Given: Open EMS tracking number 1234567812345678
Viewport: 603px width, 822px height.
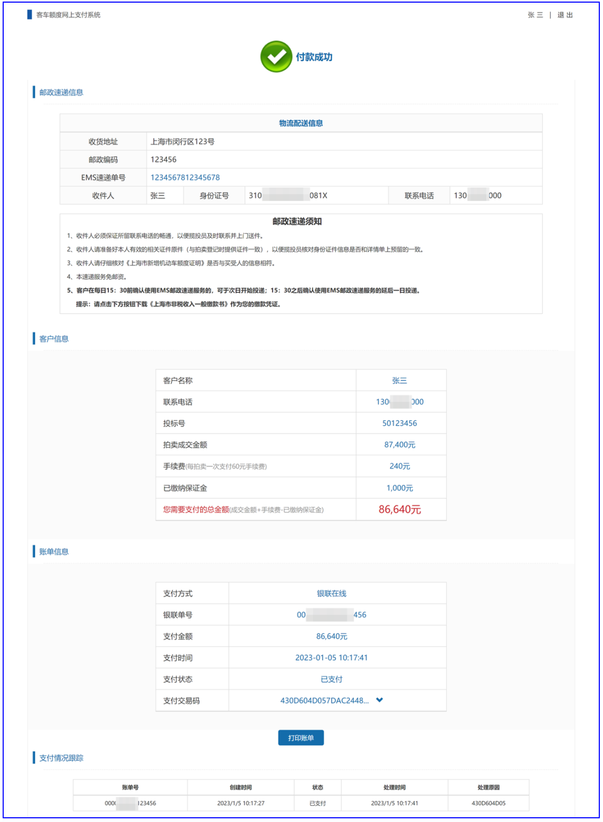Looking at the screenshot, I should pos(185,177).
